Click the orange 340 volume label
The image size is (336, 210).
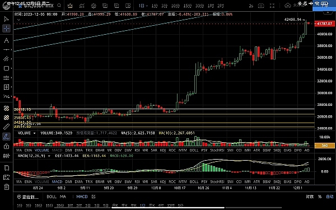pyautogui.click(x=324, y=146)
